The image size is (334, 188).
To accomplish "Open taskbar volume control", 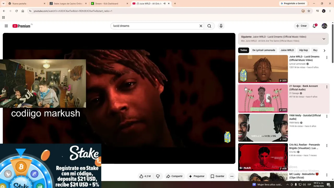I will [x=304, y=185].
